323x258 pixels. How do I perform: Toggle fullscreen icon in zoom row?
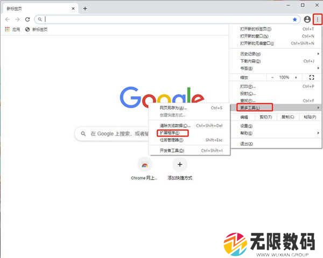(x=312, y=77)
